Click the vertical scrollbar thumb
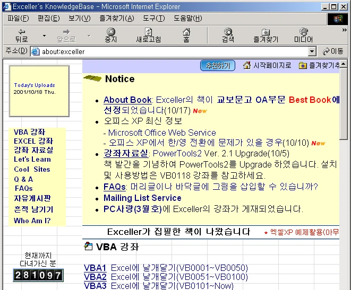Viewport: 351px width, 290px height. [x=343, y=104]
